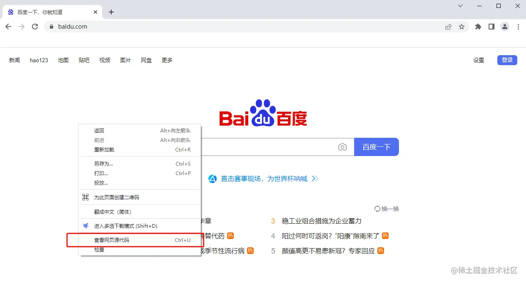Image resolution: width=526 pixels, height=283 pixels.
Task: Select 检查 in the context menu
Action: 139,250
